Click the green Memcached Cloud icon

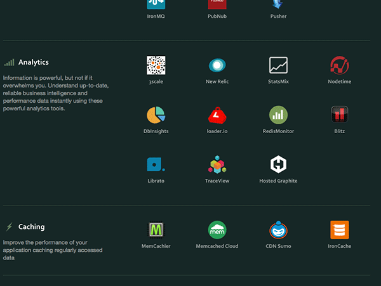point(217,230)
